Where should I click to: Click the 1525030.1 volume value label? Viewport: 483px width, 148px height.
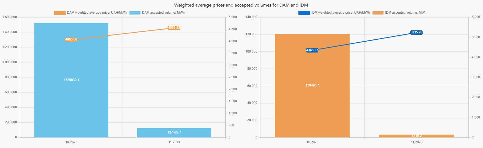[x=71, y=80]
